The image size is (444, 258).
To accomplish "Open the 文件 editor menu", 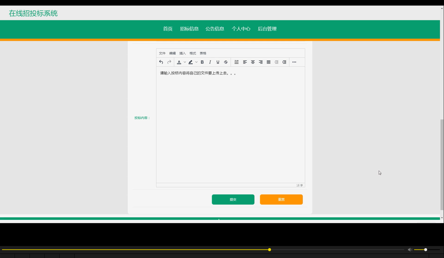I will click(162, 53).
